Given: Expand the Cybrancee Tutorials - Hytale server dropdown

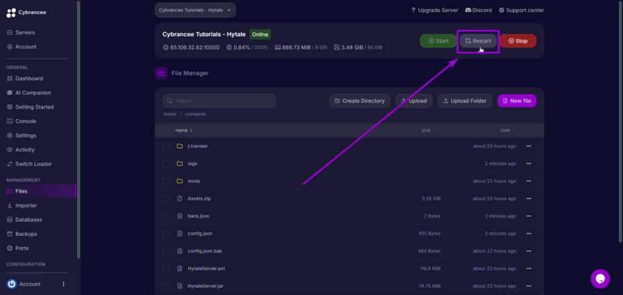Looking at the screenshot, I should (x=195, y=10).
